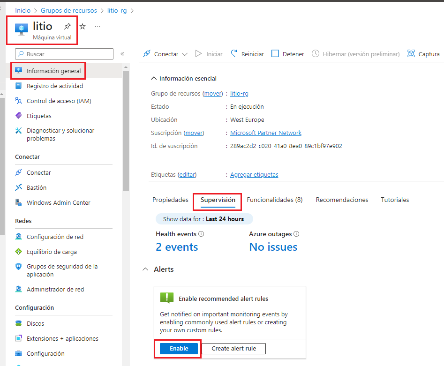Screen dimensions: 444x366
Task: Open the litio-rg resource group link
Action: coord(239,93)
